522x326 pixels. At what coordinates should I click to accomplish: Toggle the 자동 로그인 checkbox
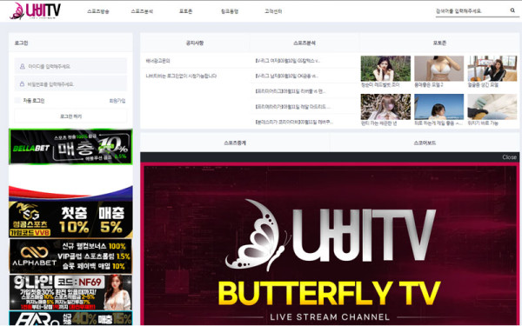coord(17,101)
